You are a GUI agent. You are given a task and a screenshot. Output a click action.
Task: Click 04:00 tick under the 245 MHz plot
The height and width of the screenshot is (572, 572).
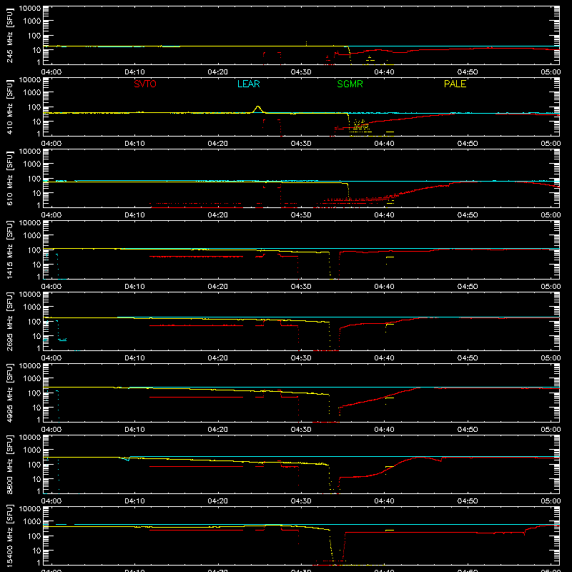click(51, 72)
